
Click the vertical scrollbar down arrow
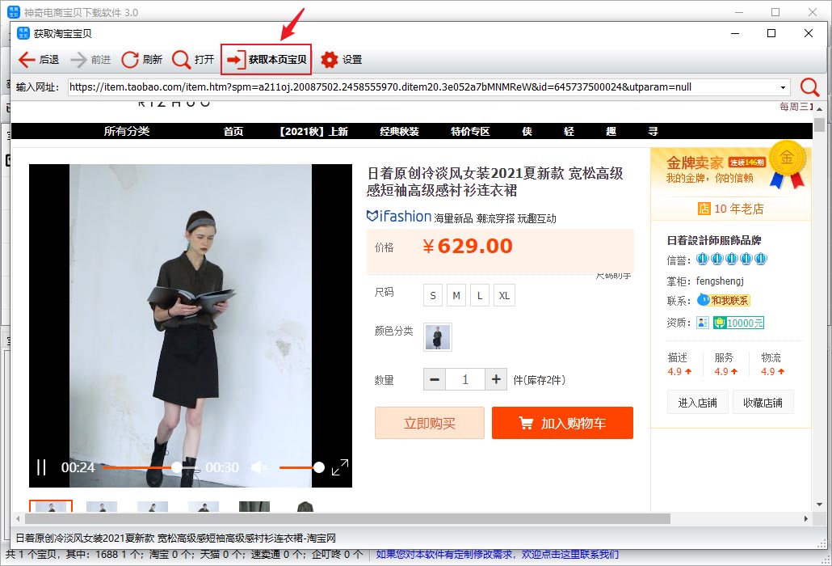(x=819, y=505)
